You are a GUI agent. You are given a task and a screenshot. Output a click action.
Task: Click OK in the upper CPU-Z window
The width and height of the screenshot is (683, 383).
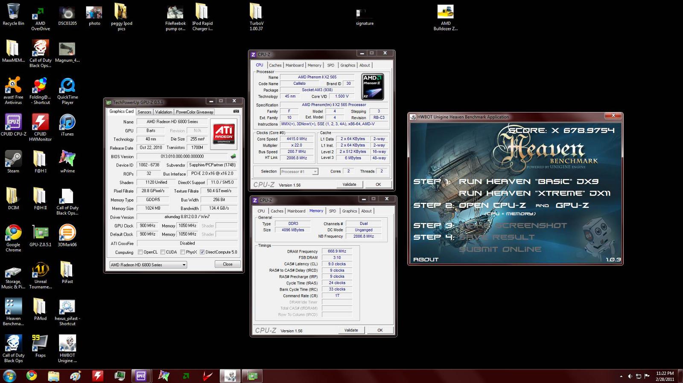[x=378, y=184]
